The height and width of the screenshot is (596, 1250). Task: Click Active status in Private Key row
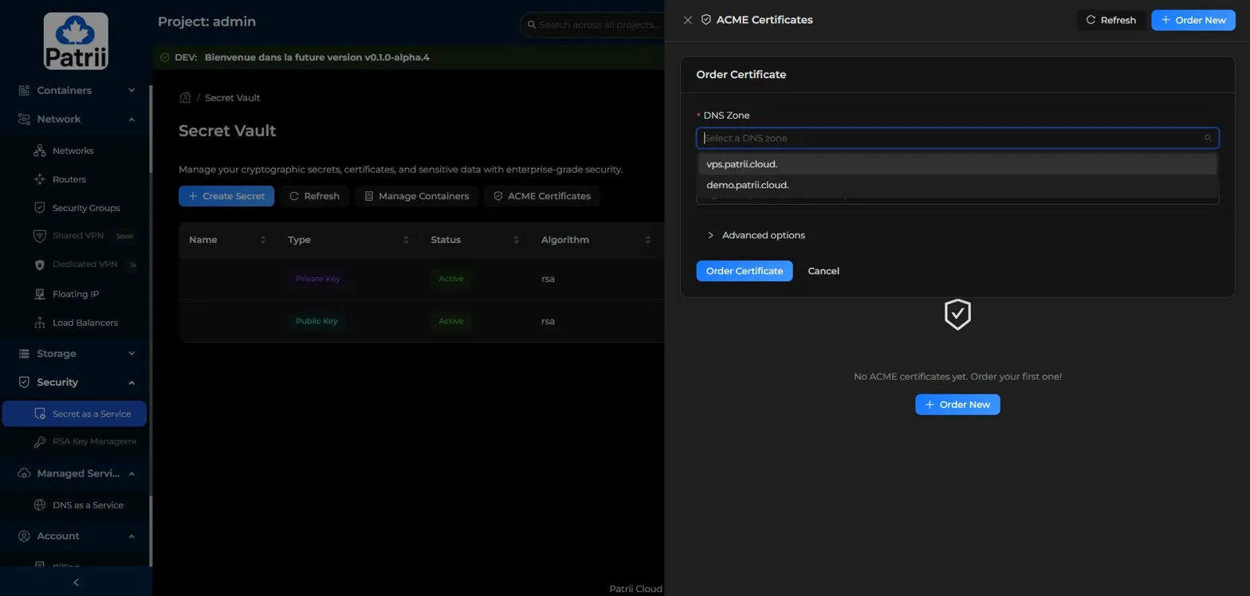[450, 279]
